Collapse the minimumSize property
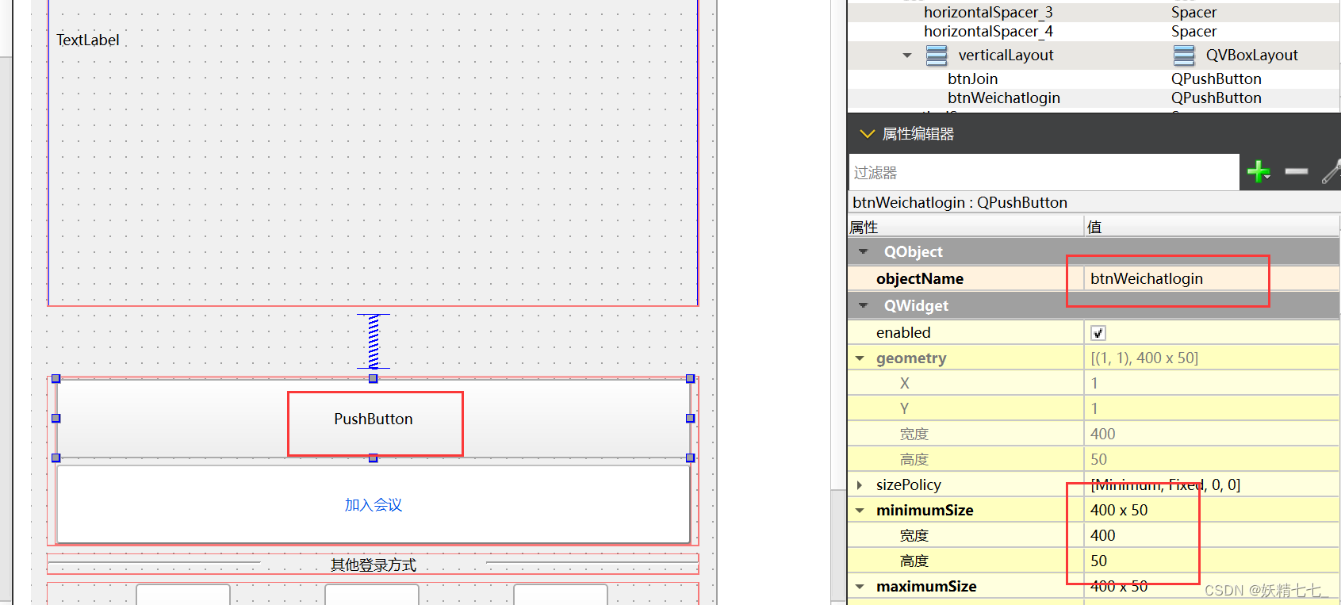This screenshot has width=1341, height=605. coord(860,511)
